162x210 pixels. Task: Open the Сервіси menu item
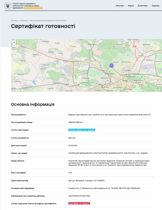point(156,6)
